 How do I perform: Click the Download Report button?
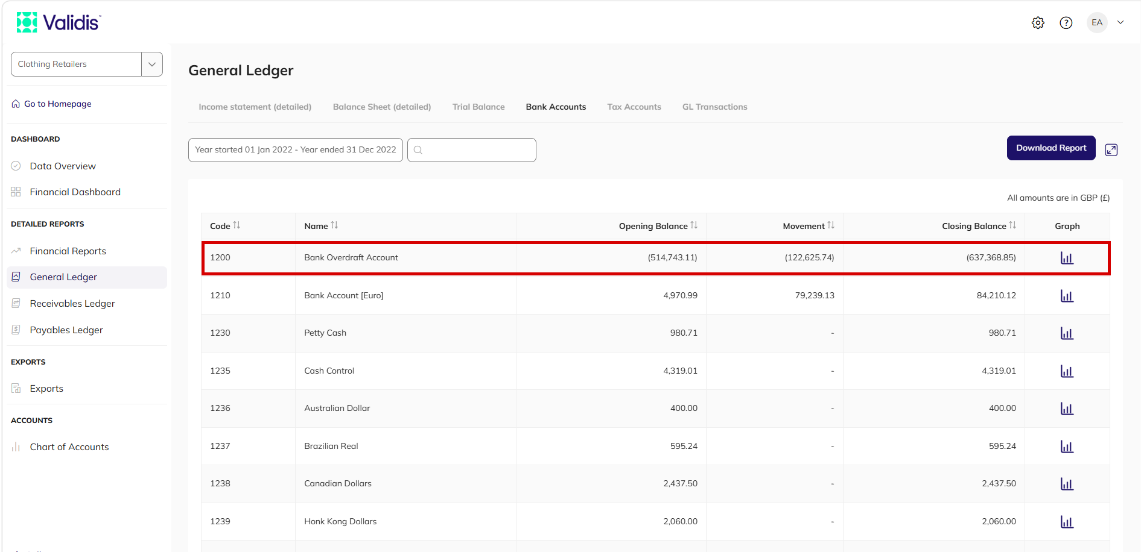tap(1051, 148)
